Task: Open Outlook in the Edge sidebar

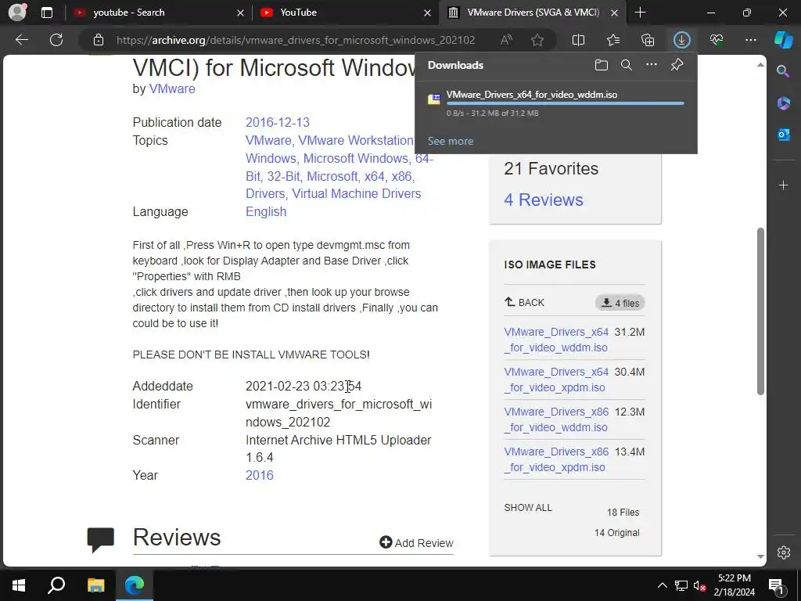Action: point(783,135)
